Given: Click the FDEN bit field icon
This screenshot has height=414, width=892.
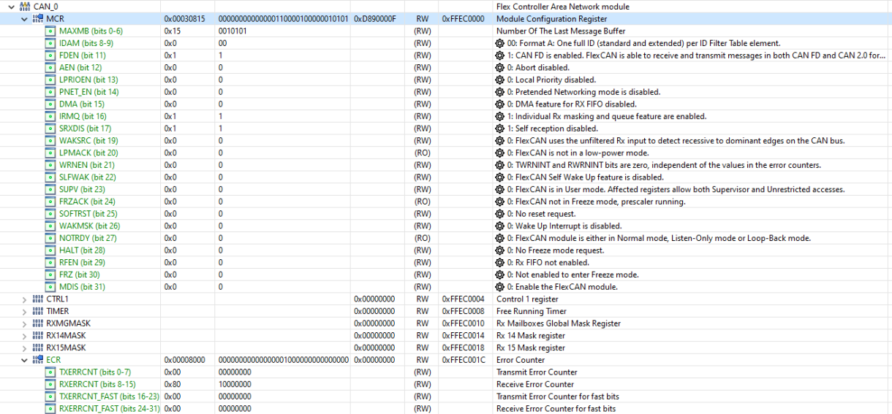Looking at the screenshot, I should pyautogui.click(x=50, y=55).
